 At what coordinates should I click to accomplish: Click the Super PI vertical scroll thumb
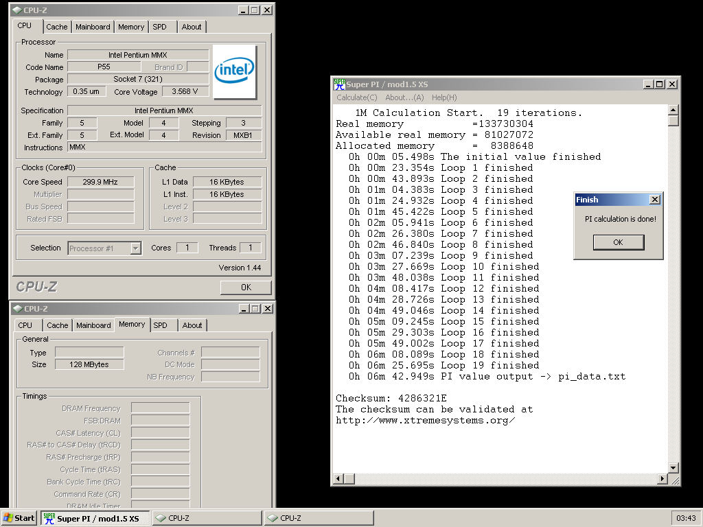(673, 121)
